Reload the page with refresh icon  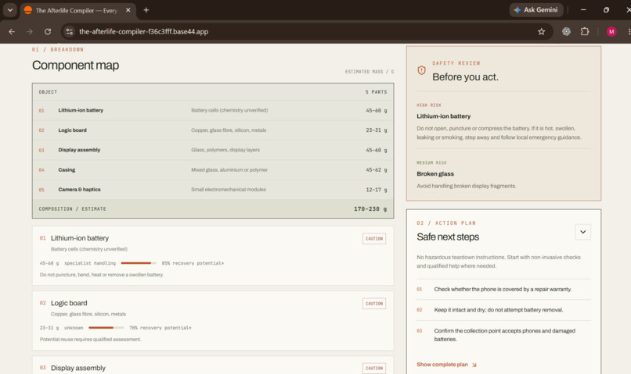(x=48, y=32)
